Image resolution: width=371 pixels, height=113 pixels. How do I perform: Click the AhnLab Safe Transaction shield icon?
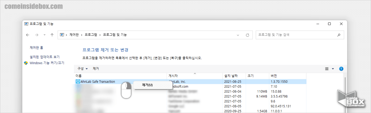point(78,82)
